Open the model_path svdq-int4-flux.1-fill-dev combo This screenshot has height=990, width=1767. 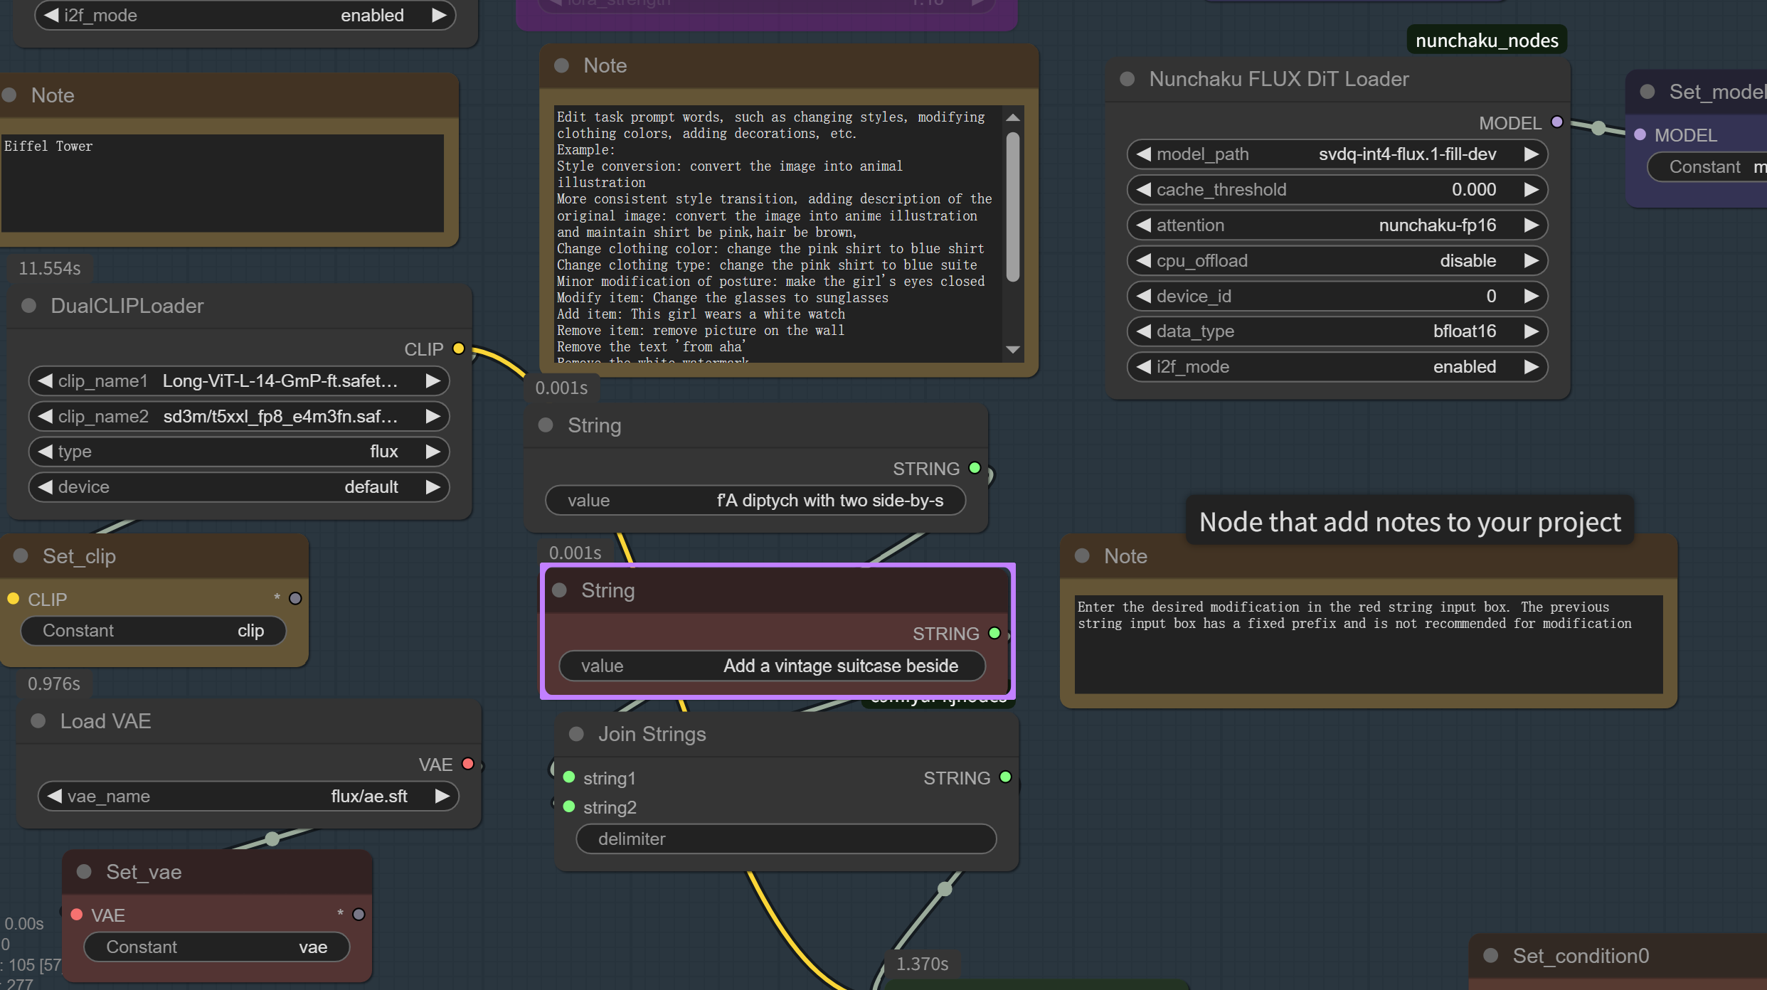(1337, 154)
